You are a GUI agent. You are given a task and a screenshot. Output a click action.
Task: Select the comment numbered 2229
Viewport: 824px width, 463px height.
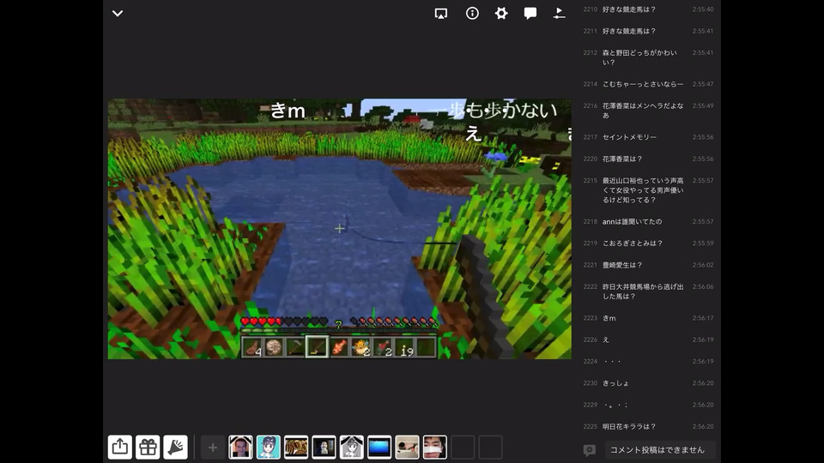click(649, 405)
